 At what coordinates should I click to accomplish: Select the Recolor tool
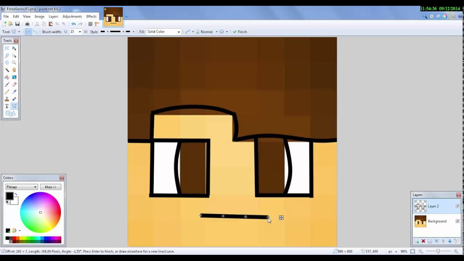(x=14, y=99)
